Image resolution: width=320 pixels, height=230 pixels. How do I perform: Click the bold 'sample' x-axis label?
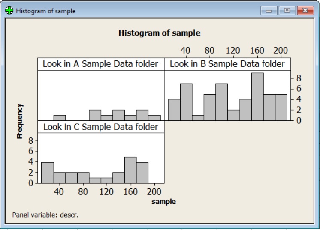point(163,202)
